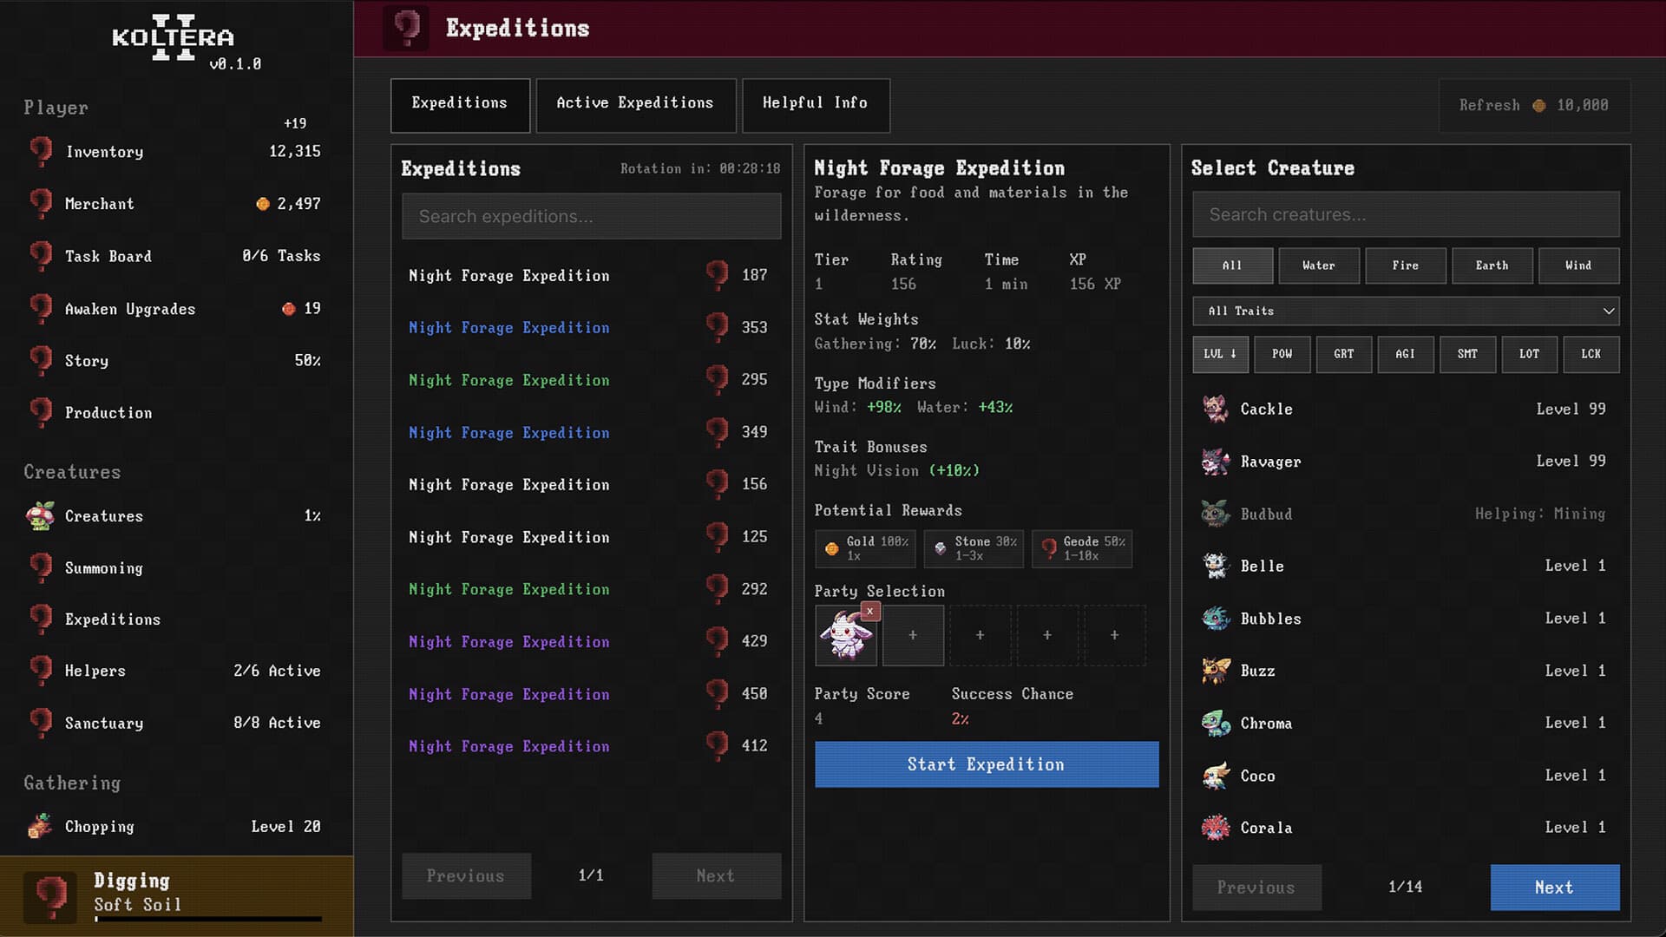Image resolution: width=1666 pixels, height=937 pixels.
Task: Go to the next creature page
Action: pos(1553,888)
